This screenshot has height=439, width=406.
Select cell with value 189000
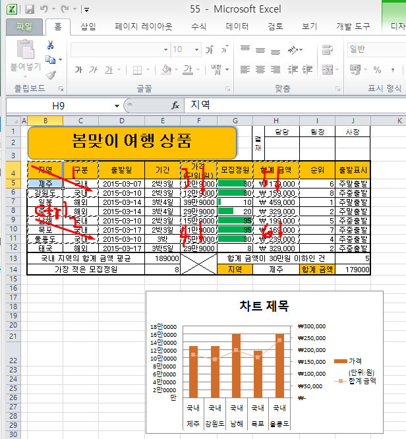pos(162,258)
